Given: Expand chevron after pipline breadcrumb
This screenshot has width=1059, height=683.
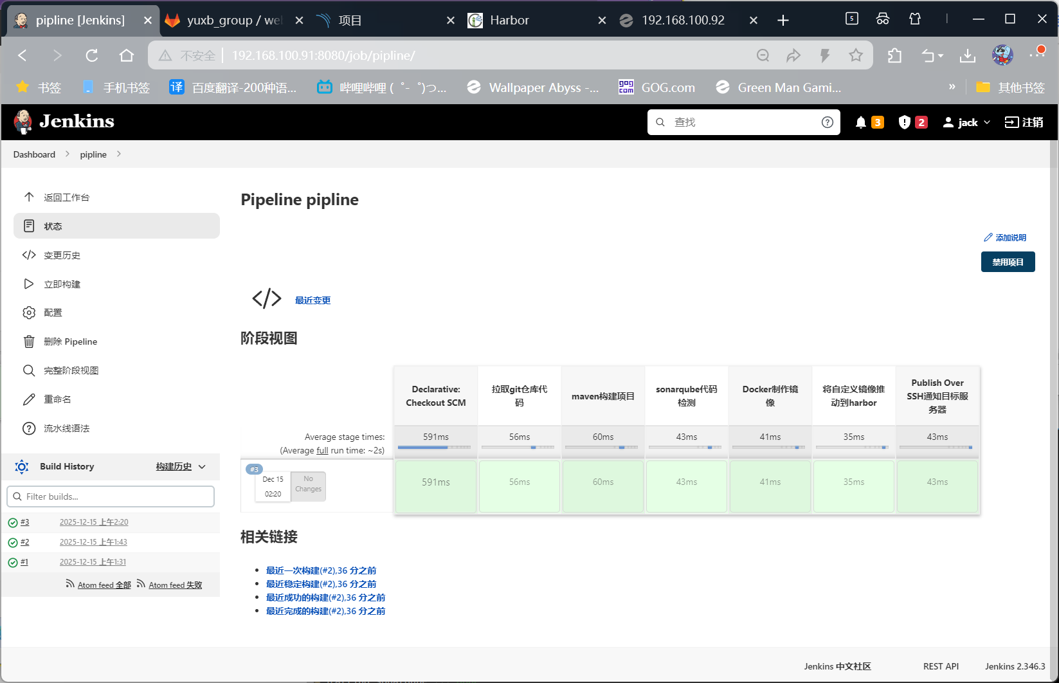Looking at the screenshot, I should pos(119,154).
